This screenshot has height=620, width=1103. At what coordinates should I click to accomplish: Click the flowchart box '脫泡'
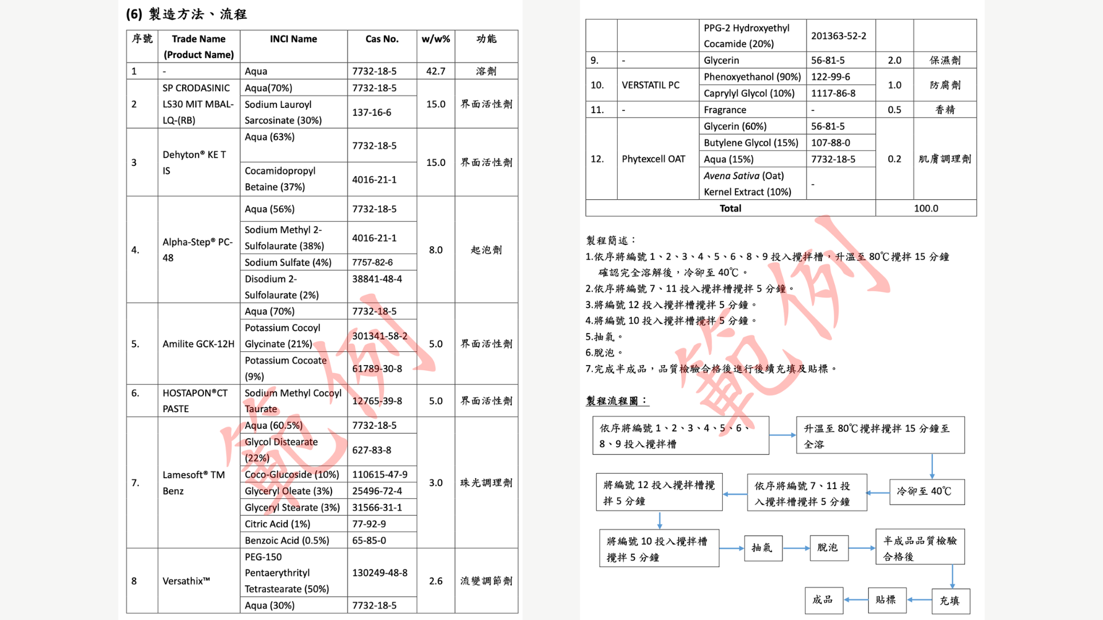(x=829, y=548)
